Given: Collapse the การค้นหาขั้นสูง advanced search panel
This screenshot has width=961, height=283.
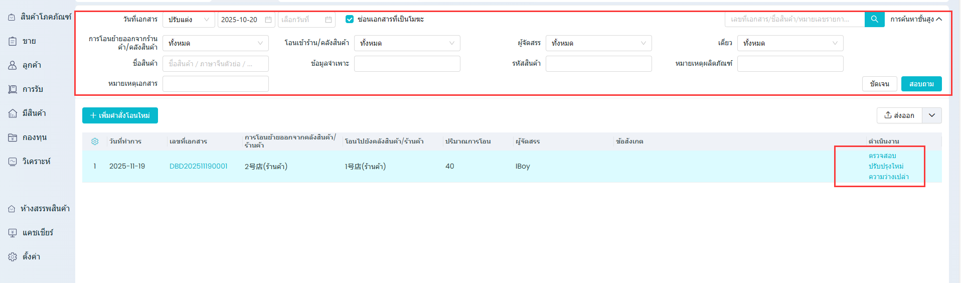Looking at the screenshot, I should pos(916,19).
